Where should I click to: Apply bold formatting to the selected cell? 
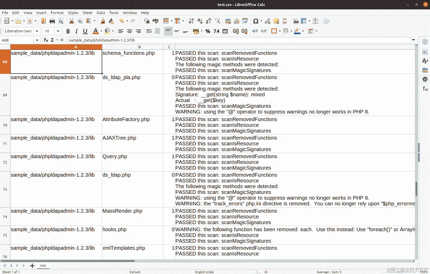point(68,31)
